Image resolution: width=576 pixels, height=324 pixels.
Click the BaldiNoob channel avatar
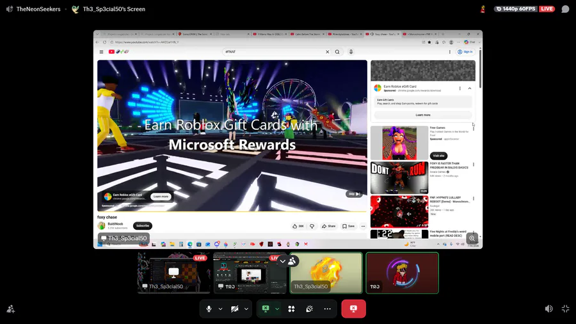(101, 225)
